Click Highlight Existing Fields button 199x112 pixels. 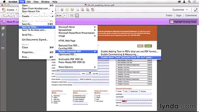pyautogui.click(x=183, y=22)
